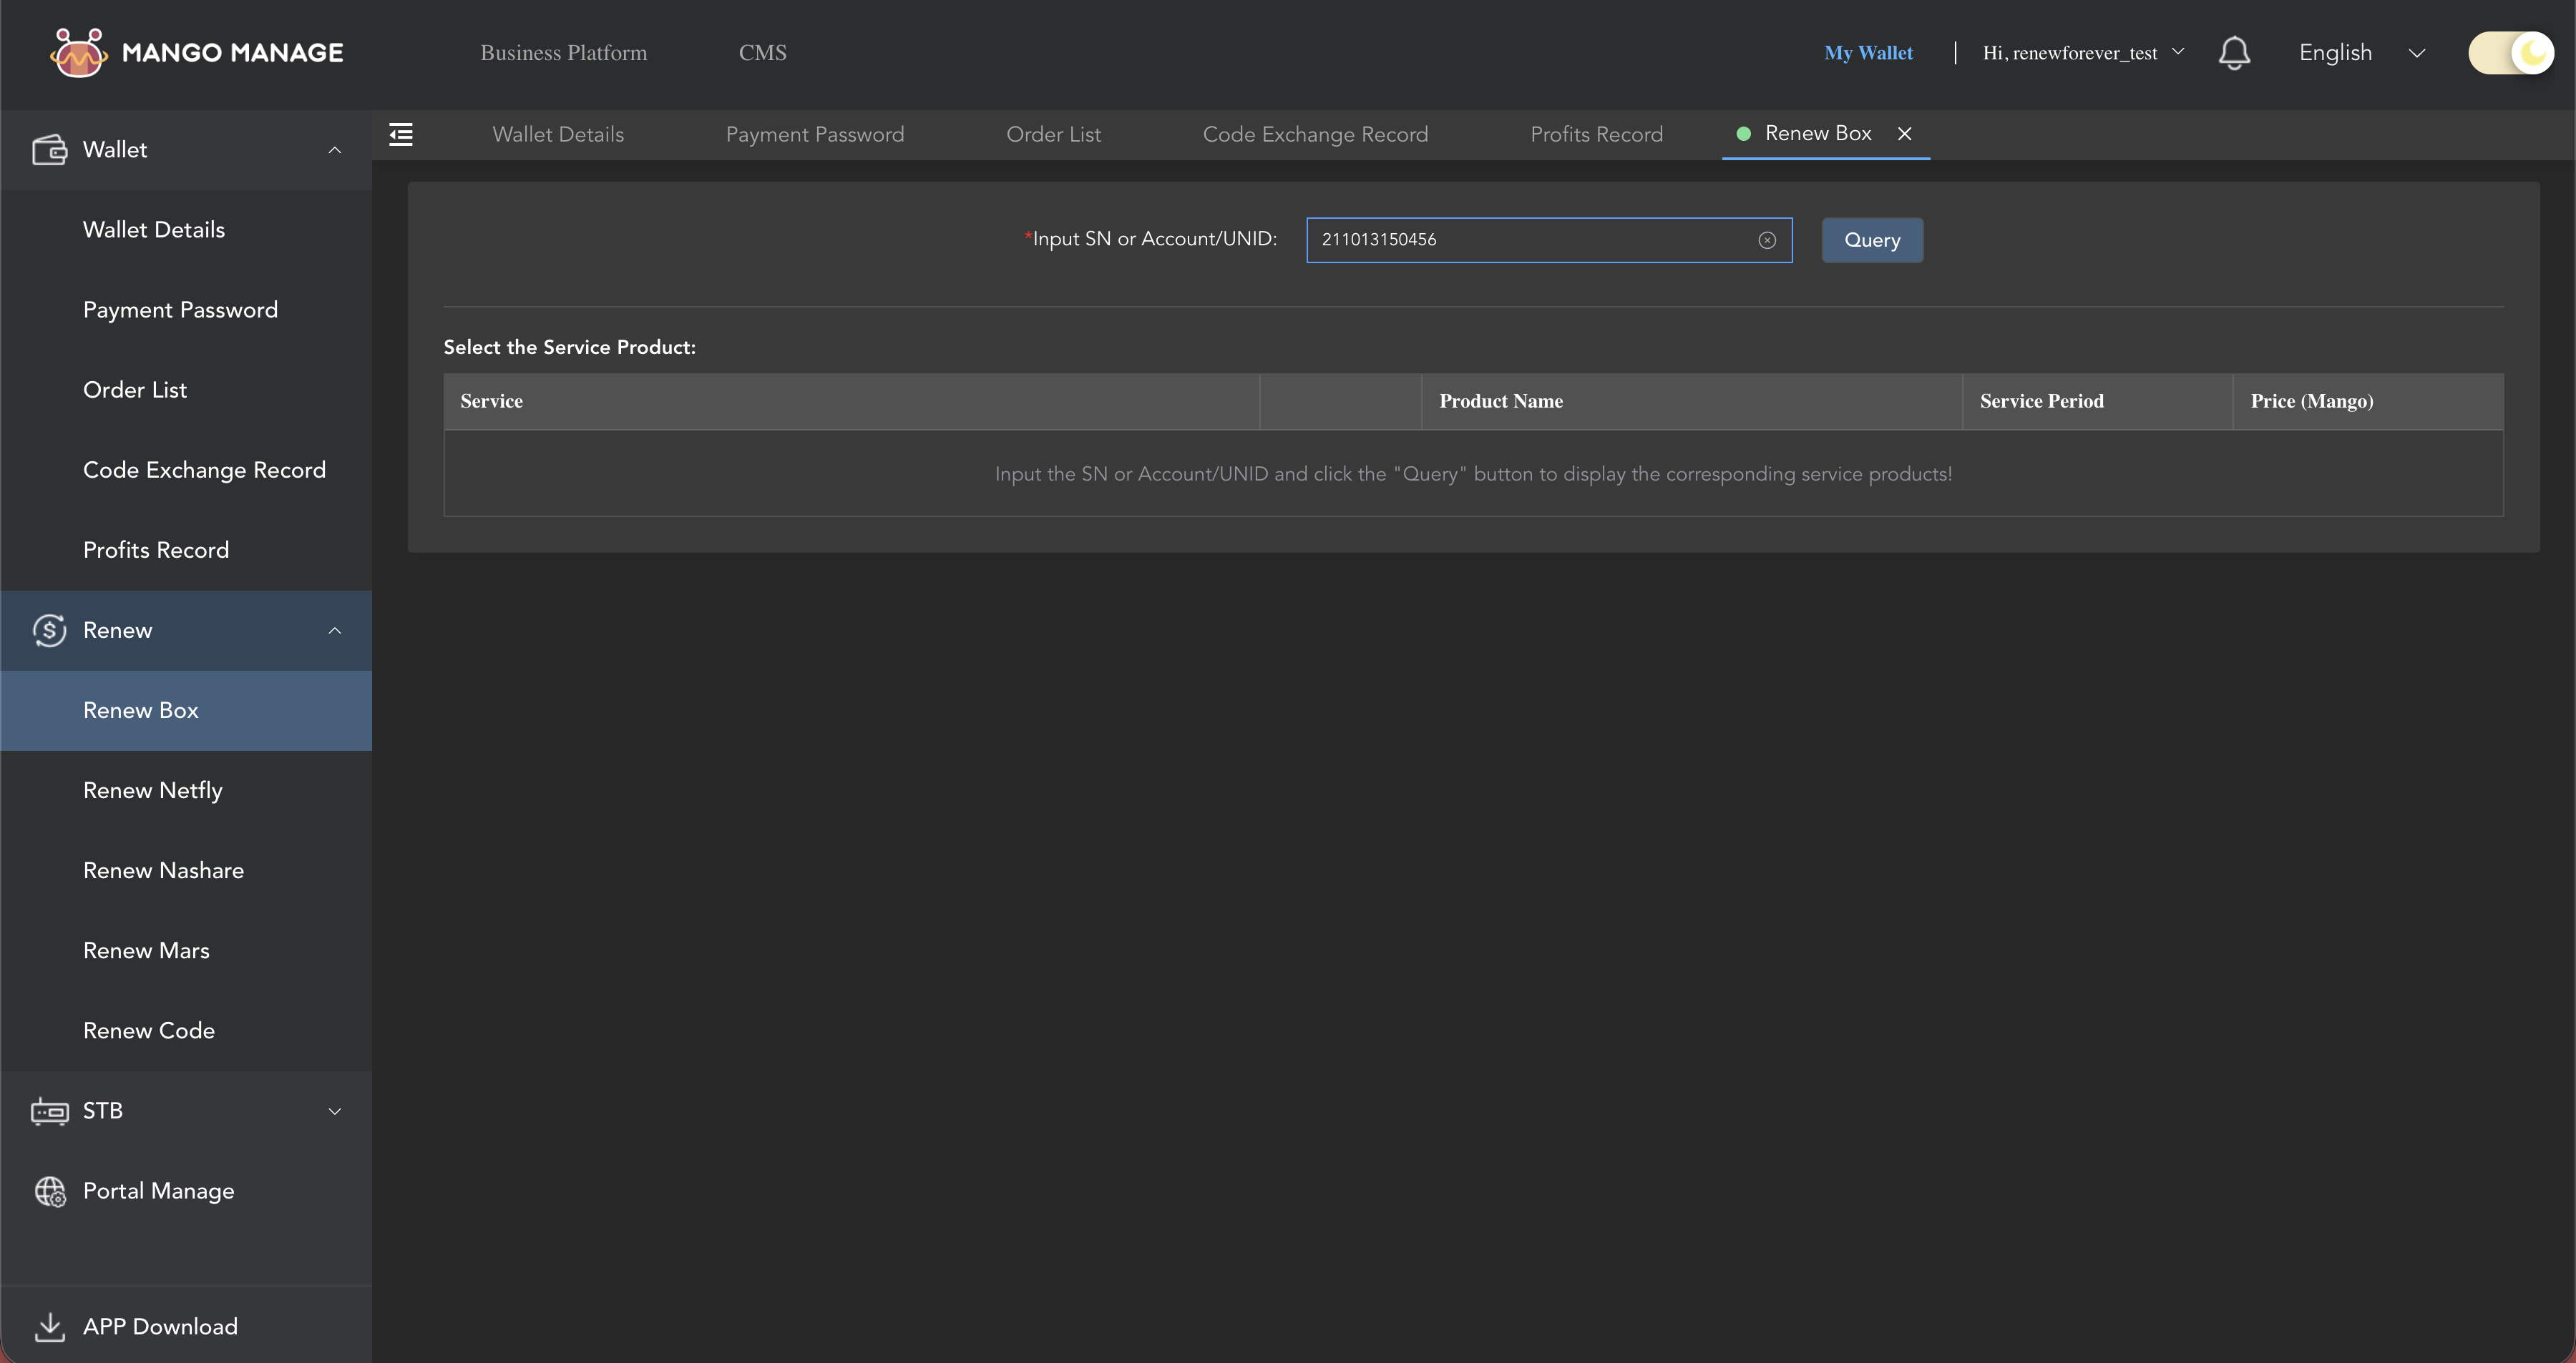
Task: Collapse the sidebar using the indent icon
Action: pyautogui.click(x=401, y=134)
